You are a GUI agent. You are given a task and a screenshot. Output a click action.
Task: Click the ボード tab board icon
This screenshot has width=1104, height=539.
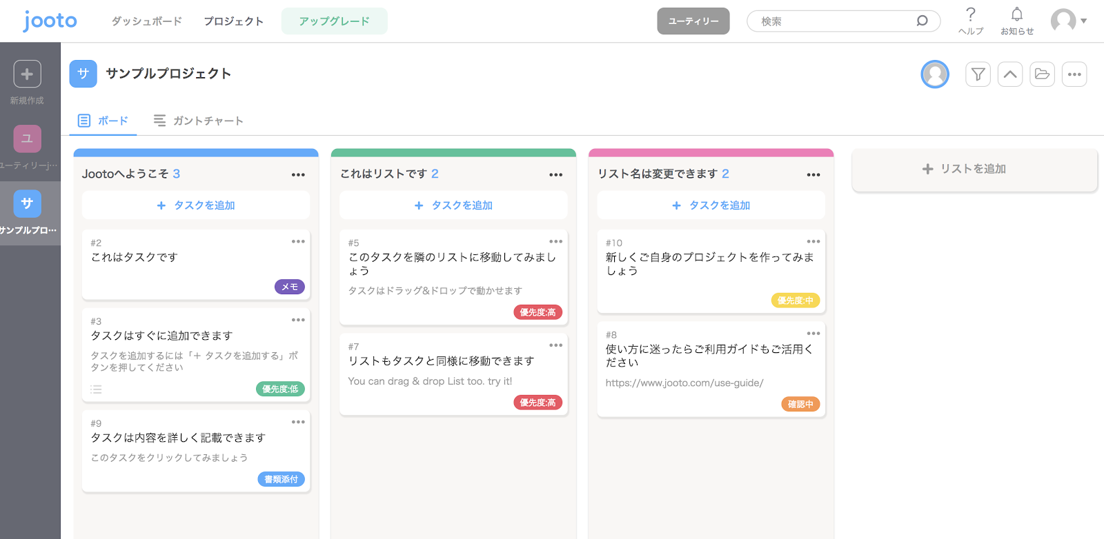click(84, 121)
